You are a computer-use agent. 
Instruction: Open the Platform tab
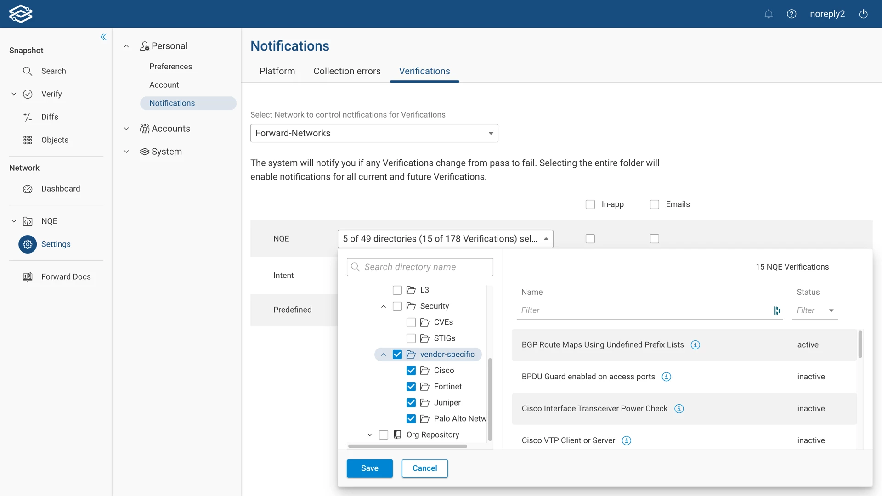[x=277, y=71]
